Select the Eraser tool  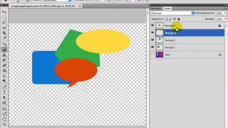pos(4,65)
